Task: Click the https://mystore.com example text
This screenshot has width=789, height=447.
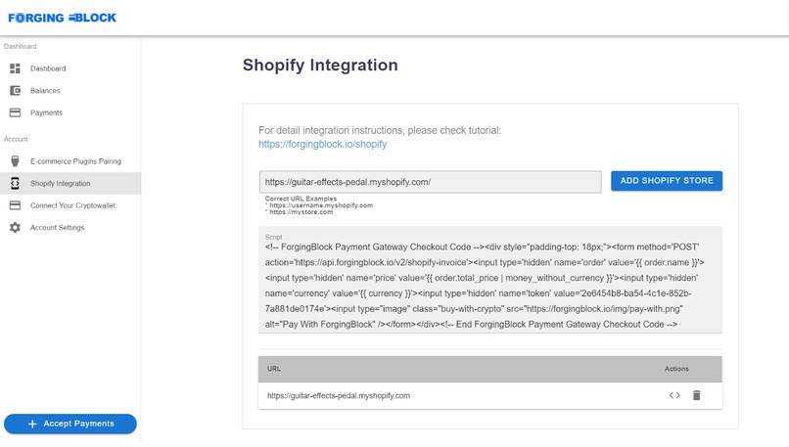Action: click(301, 211)
